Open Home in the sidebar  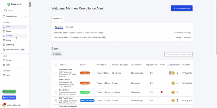(14, 27)
